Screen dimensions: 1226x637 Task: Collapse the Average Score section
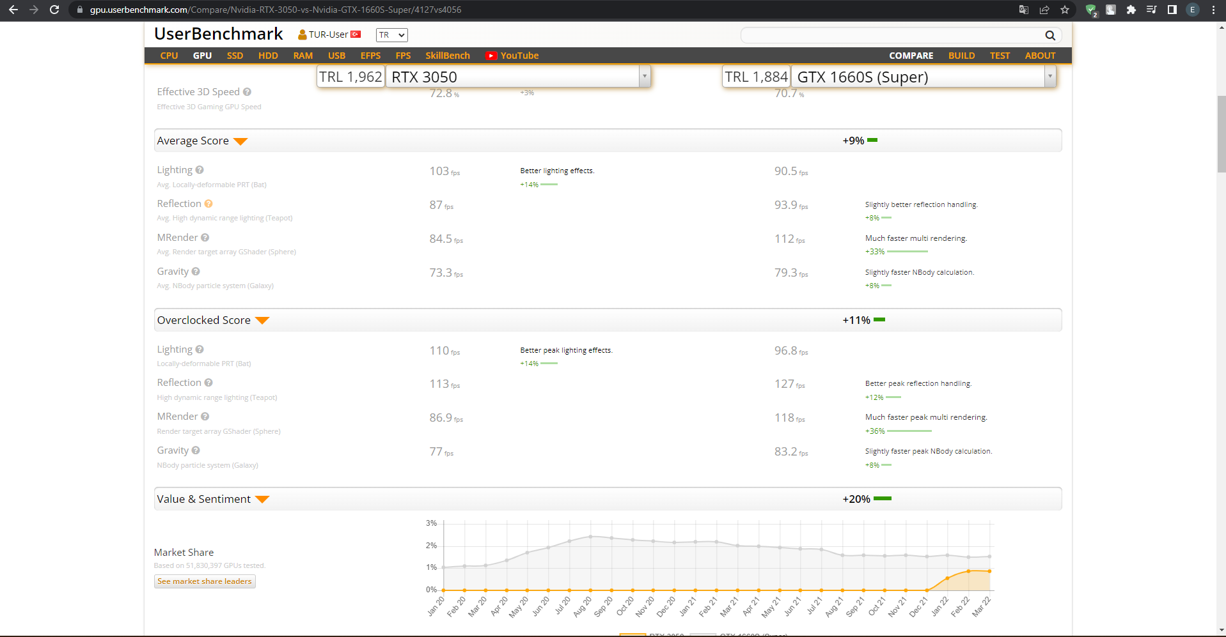pos(240,141)
